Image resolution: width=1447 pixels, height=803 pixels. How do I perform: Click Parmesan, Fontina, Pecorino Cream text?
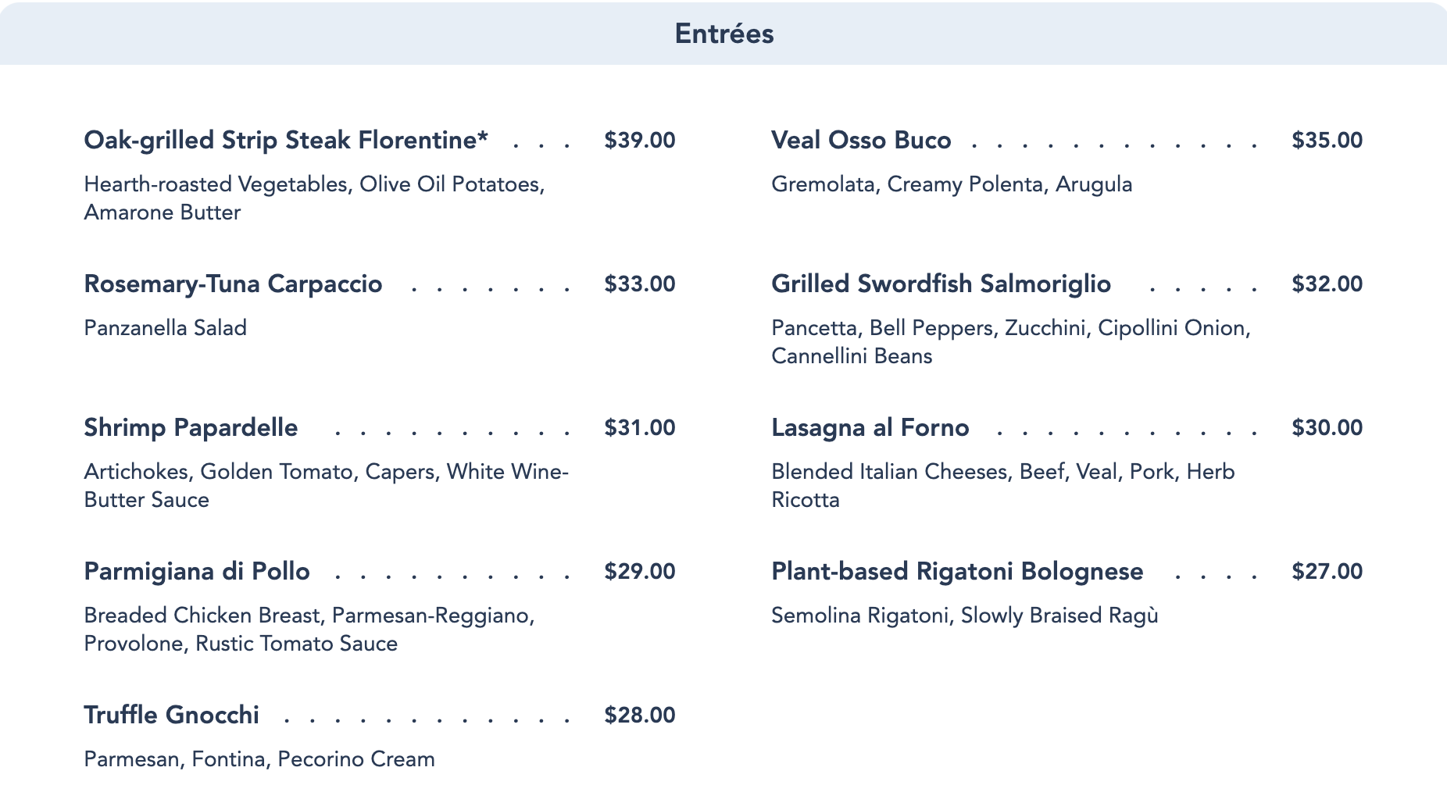click(x=259, y=759)
